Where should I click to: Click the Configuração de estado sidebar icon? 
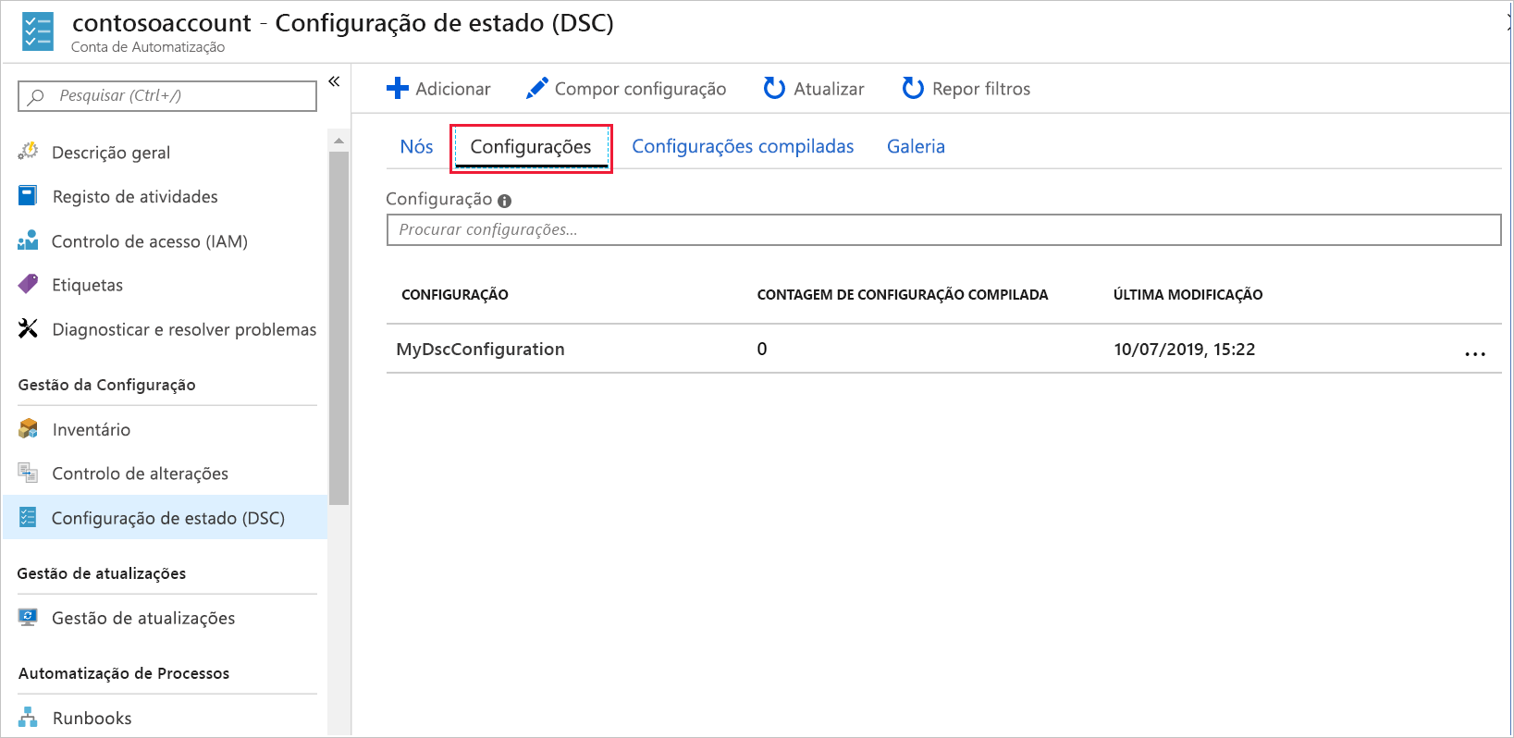pyautogui.click(x=28, y=517)
